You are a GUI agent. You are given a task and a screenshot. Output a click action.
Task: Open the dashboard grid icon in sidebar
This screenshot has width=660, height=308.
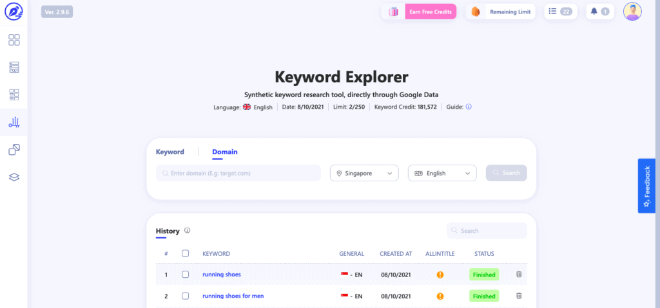pyautogui.click(x=14, y=40)
